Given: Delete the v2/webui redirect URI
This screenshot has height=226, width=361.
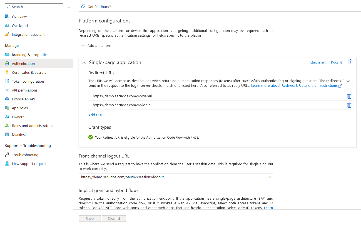Looking at the screenshot, I should pyautogui.click(x=349, y=96).
